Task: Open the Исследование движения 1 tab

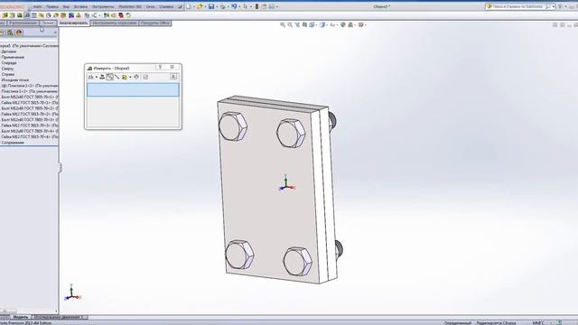Action: pyautogui.click(x=59, y=317)
